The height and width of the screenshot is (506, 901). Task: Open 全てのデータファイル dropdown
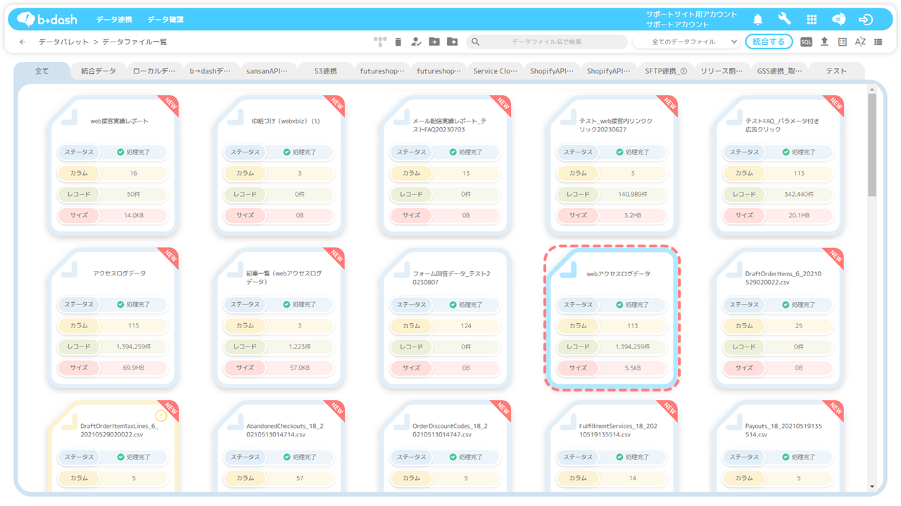coord(686,42)
